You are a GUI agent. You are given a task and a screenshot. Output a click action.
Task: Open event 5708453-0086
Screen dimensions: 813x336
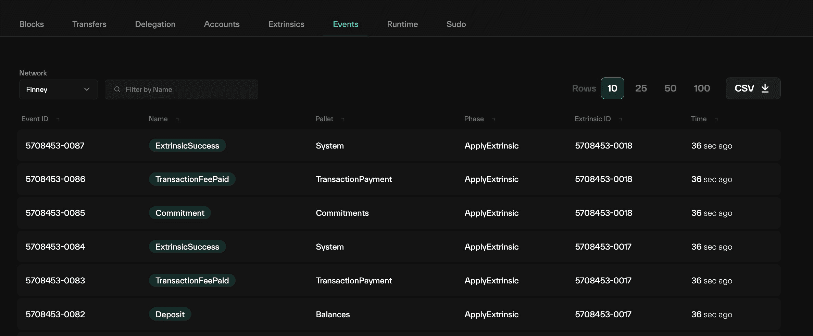[x=55, y=179]
